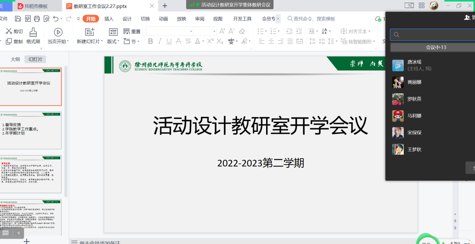
Task: Click the Print icon
Action: coord(37,19)
